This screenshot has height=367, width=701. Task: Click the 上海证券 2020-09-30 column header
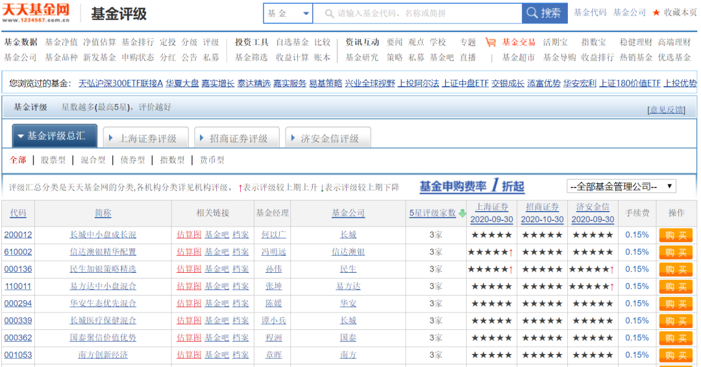pyautogui.click(x=491, y=213)
